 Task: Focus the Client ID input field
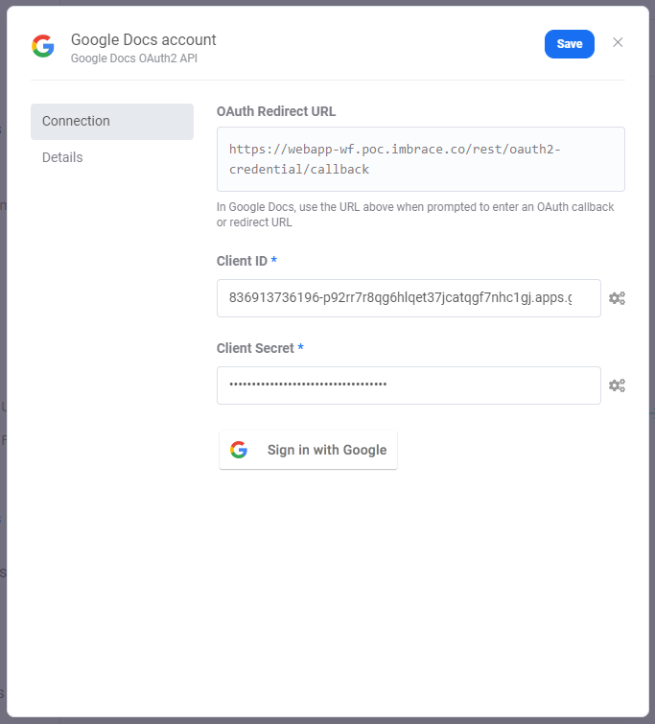(x=409, y=298)
